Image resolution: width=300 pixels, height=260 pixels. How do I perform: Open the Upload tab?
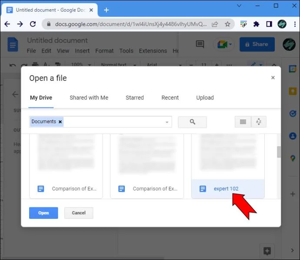pyautogui.click(x=205, y=97)
